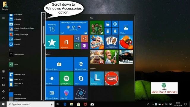Open the My Office tile
This screenshot has width=190, height=107.
click(66, 42)
